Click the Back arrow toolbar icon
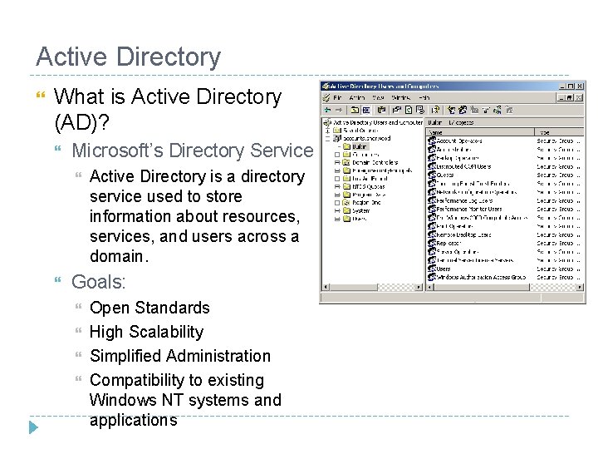Viewport: 598px width, 449px height. click(327, 110)
